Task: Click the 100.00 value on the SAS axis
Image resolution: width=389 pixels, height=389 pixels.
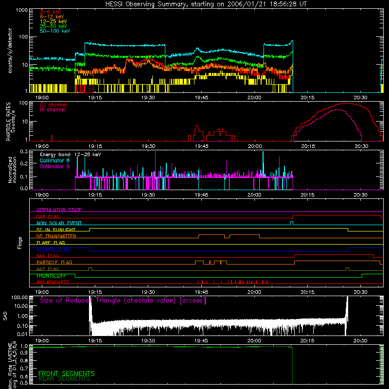Action: point(19,297)
